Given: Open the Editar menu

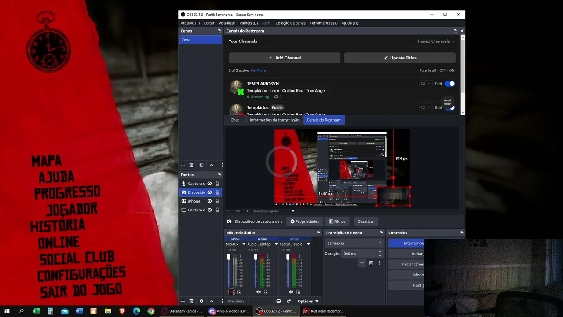Looking at the screenshot, I should click(209, 23).
